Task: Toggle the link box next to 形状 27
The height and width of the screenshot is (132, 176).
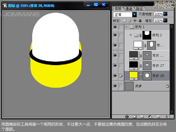Action: (x=121, y=66)
